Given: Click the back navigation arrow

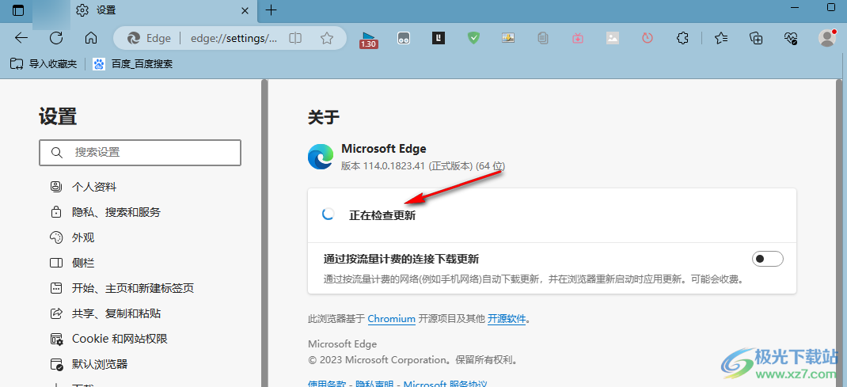Looking at the screenshot, I should tap(21, 38).
